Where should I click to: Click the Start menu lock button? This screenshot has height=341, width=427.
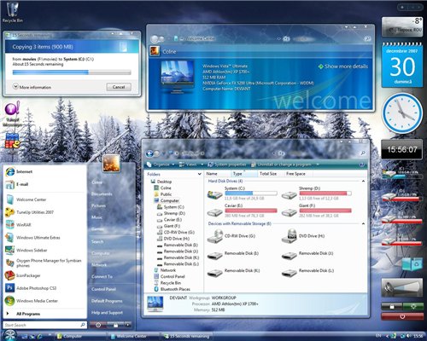115,325
